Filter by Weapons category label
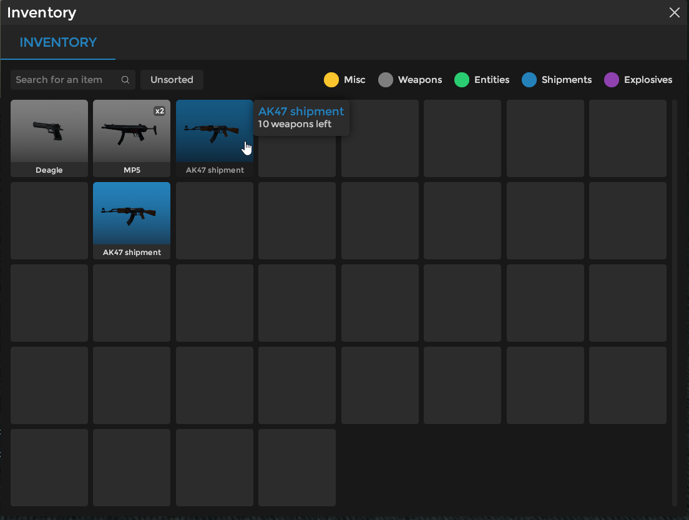 point(420,80)
